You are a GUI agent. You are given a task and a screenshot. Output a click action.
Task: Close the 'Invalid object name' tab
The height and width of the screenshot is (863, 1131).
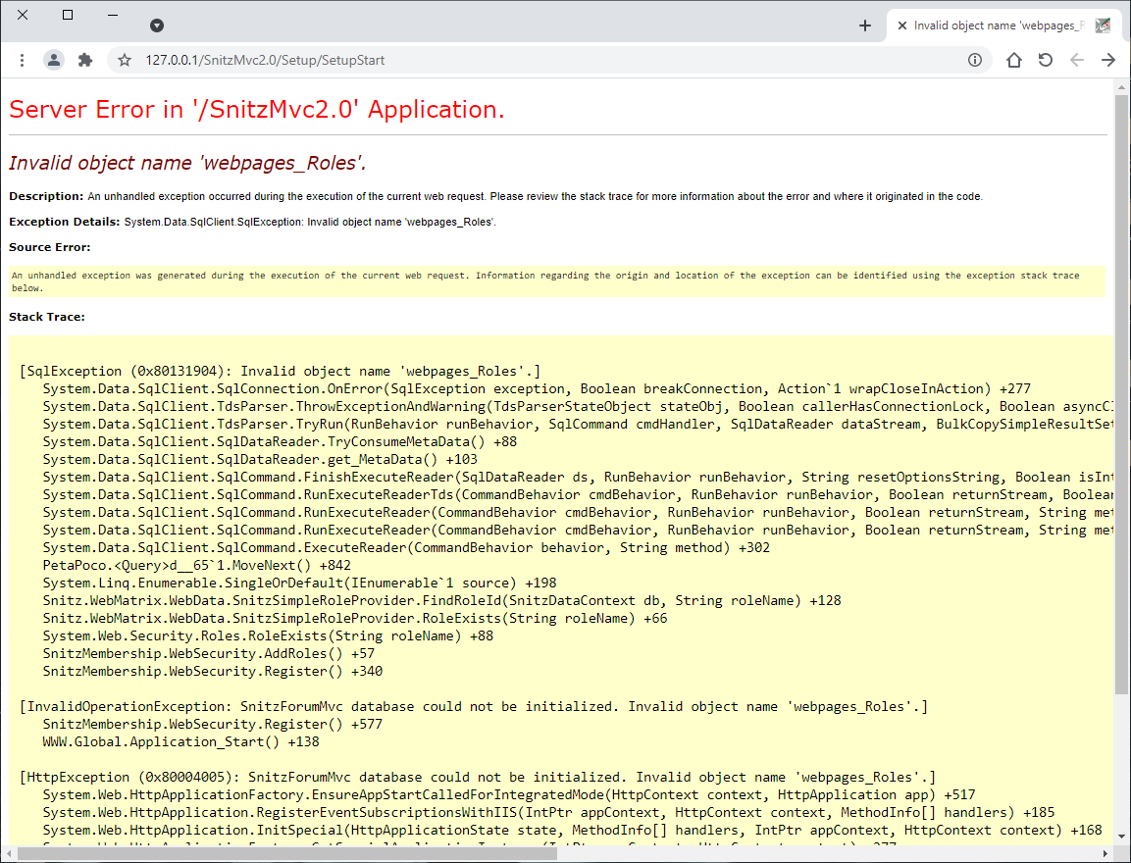point(901,25)
